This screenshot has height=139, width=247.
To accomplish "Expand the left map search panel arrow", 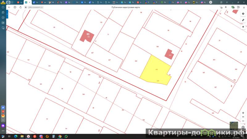I will pos(7,14).
